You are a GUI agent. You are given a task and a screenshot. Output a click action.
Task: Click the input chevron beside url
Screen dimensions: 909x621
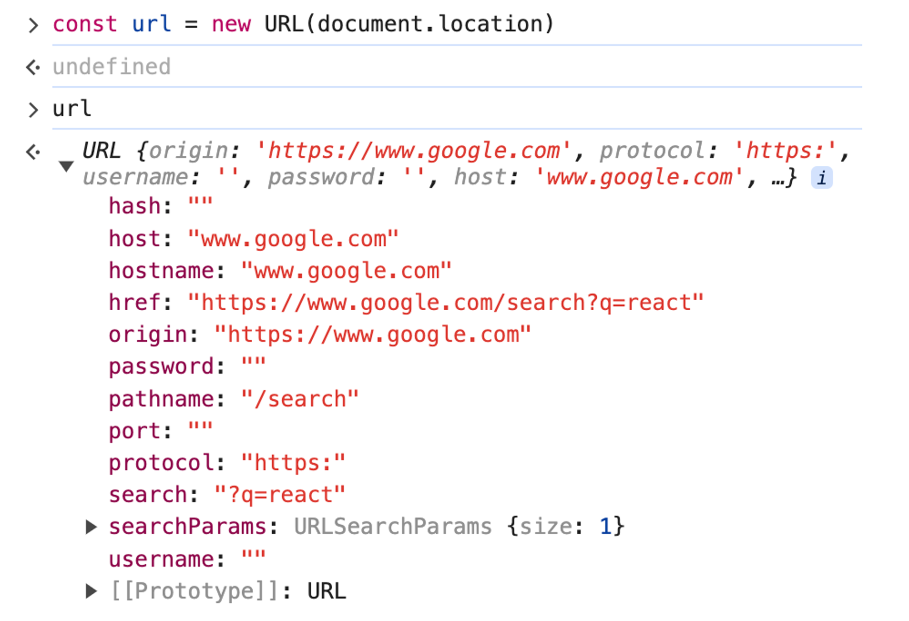click(x=33, y=109)
